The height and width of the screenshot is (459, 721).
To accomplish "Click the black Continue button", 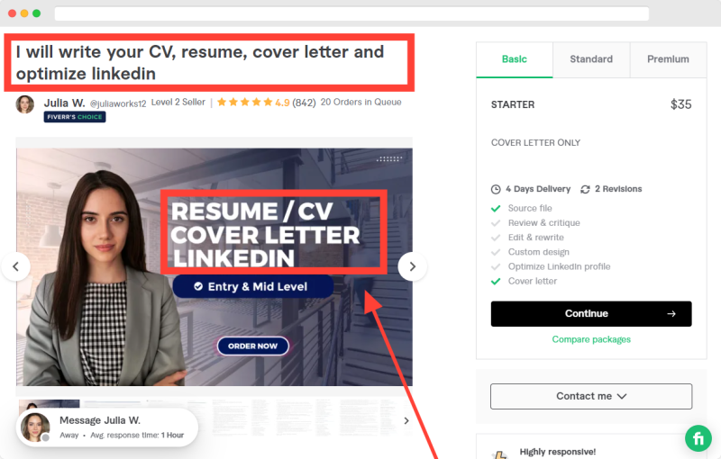I will [591, 313].
